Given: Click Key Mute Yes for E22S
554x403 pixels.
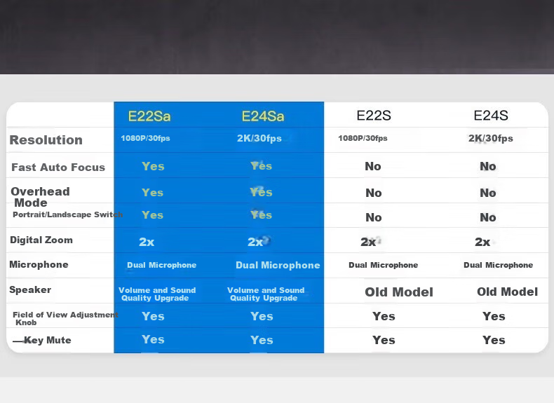Looking at the screenshot, I should pyautogui.click(x=384, y=340).
